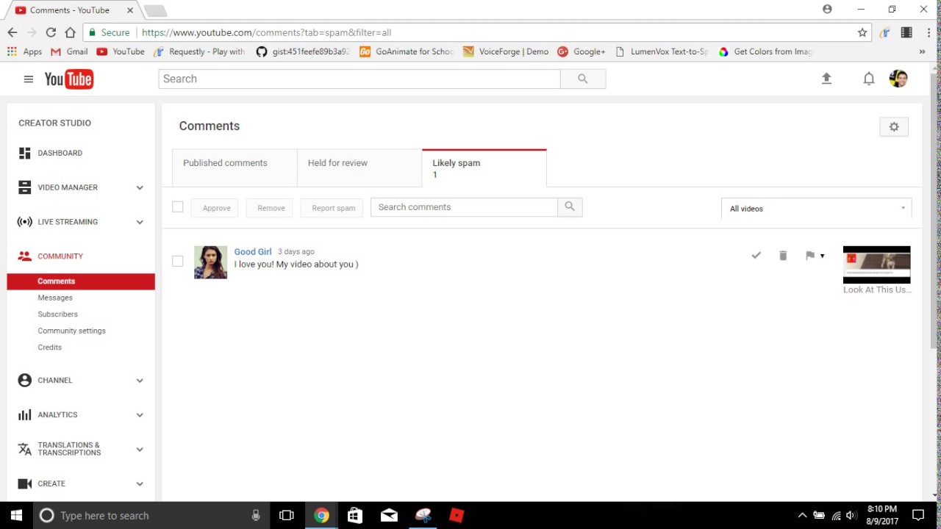Screen dimensions: 941x529
Task: Open the All videos dropdown
Action: pos(817,209)
